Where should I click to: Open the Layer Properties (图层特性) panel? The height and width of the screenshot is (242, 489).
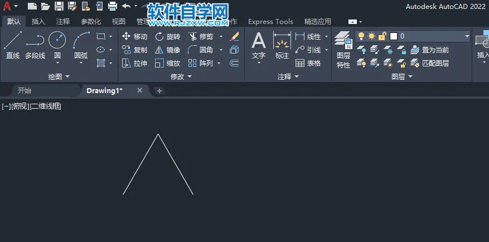point(343,50)
